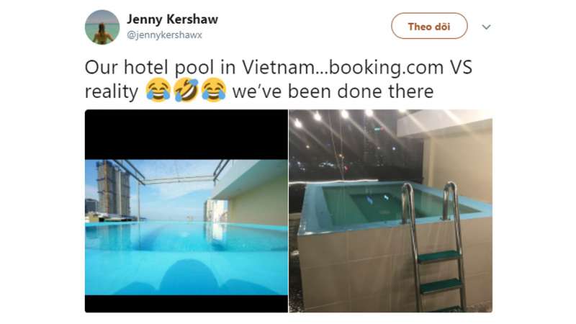
Task: Click the metal pool ladder in photo
Action: (433, 246)
